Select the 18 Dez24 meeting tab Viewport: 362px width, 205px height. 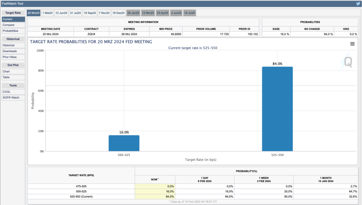point(118,13)
